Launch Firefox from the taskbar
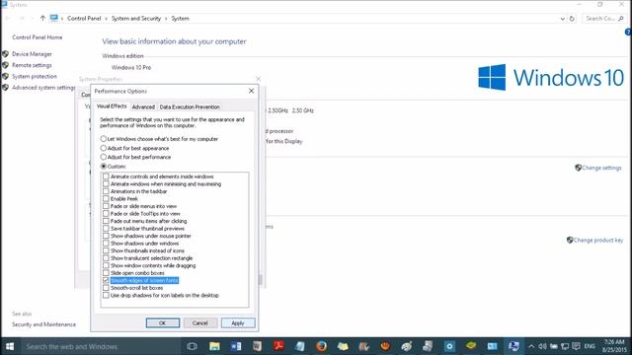The image size is (632, 355). click(321, 346)
